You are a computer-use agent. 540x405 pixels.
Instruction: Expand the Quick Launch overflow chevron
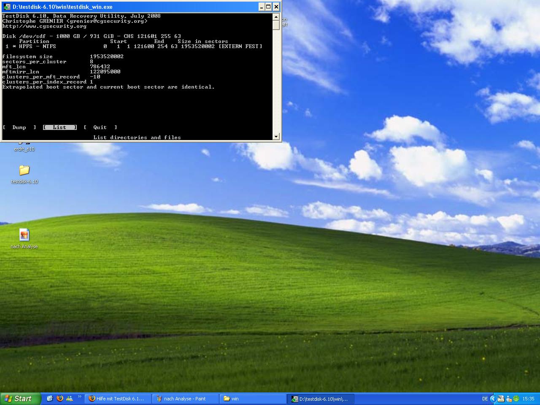click(x=79, y=396)
